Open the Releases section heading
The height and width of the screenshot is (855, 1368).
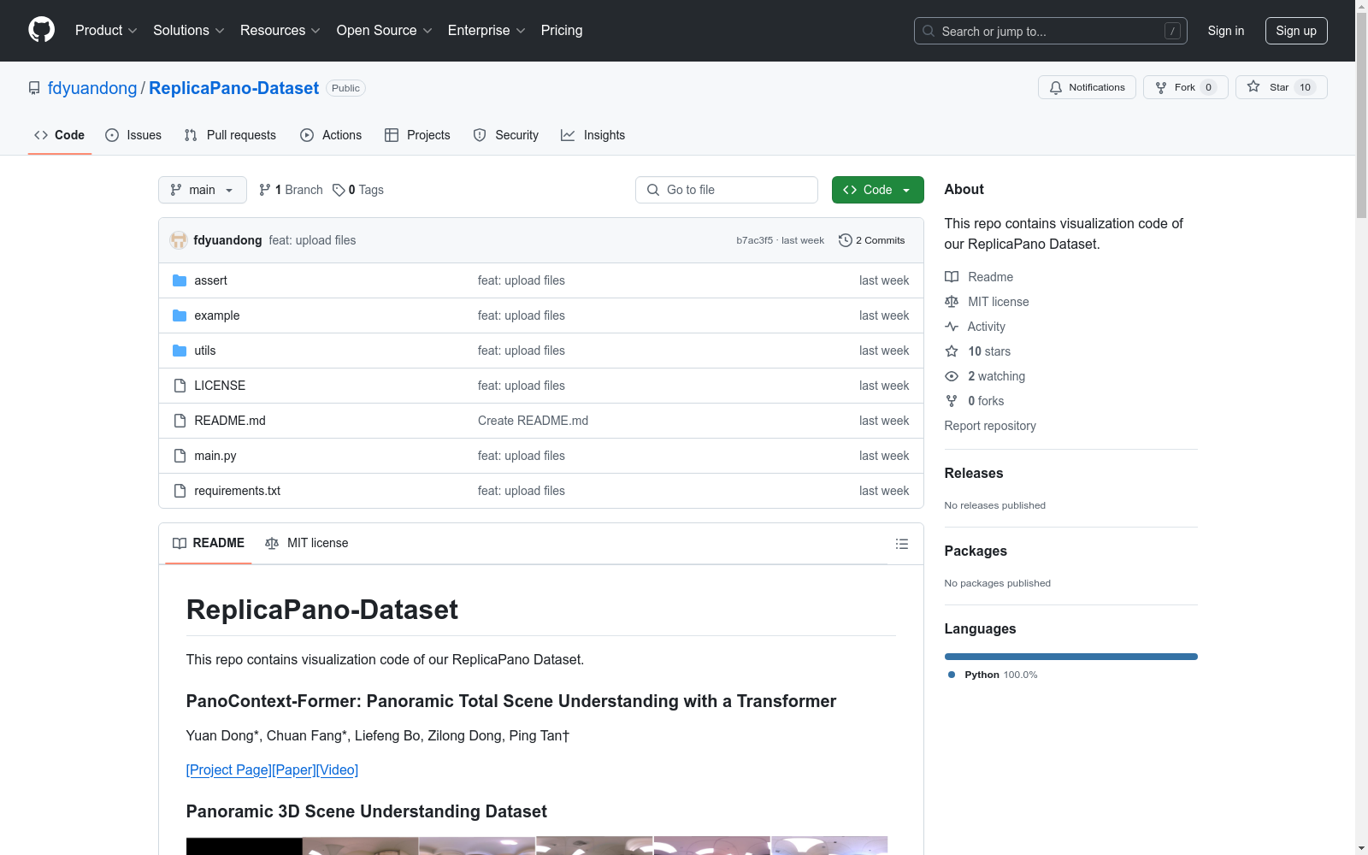pos(974,474)
